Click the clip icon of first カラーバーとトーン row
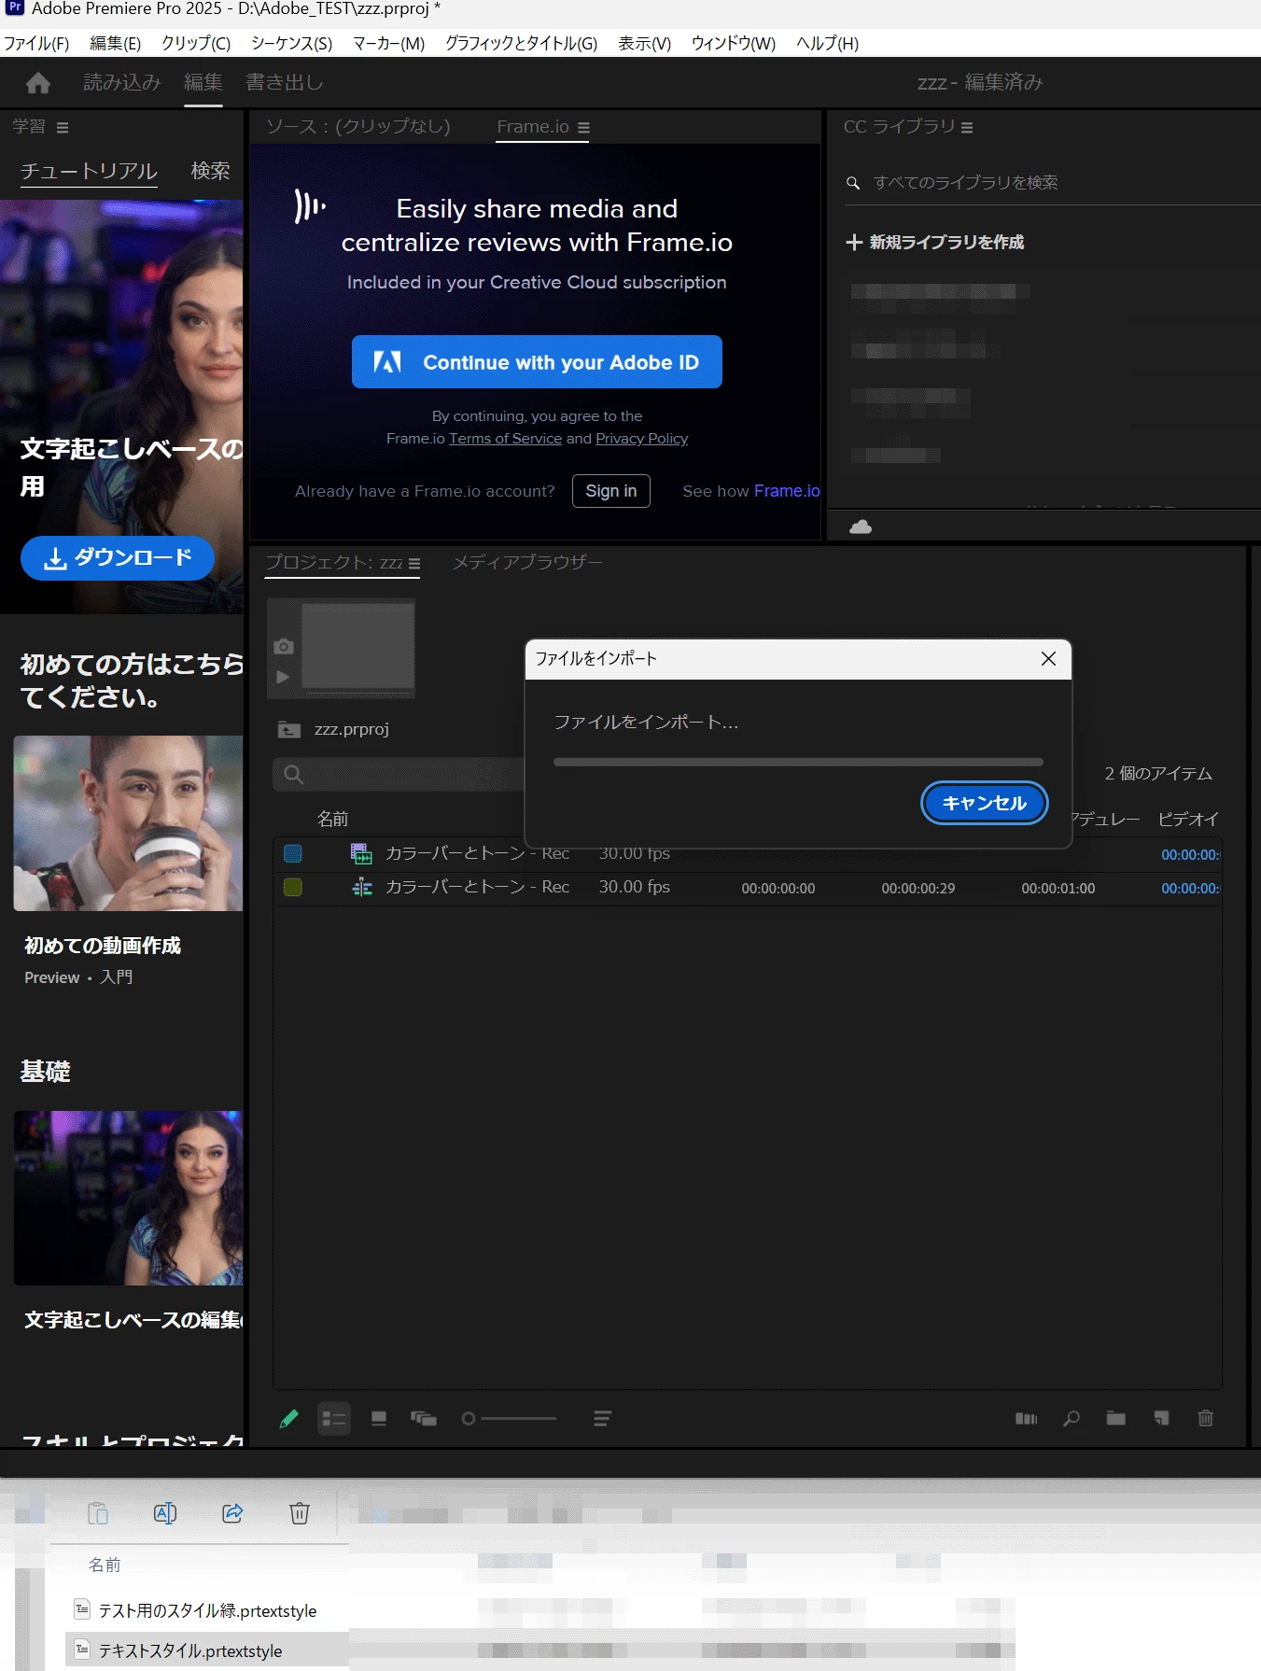This screenshot has height=1671, width=1261. pyautogui.click(x=361, y=853)
